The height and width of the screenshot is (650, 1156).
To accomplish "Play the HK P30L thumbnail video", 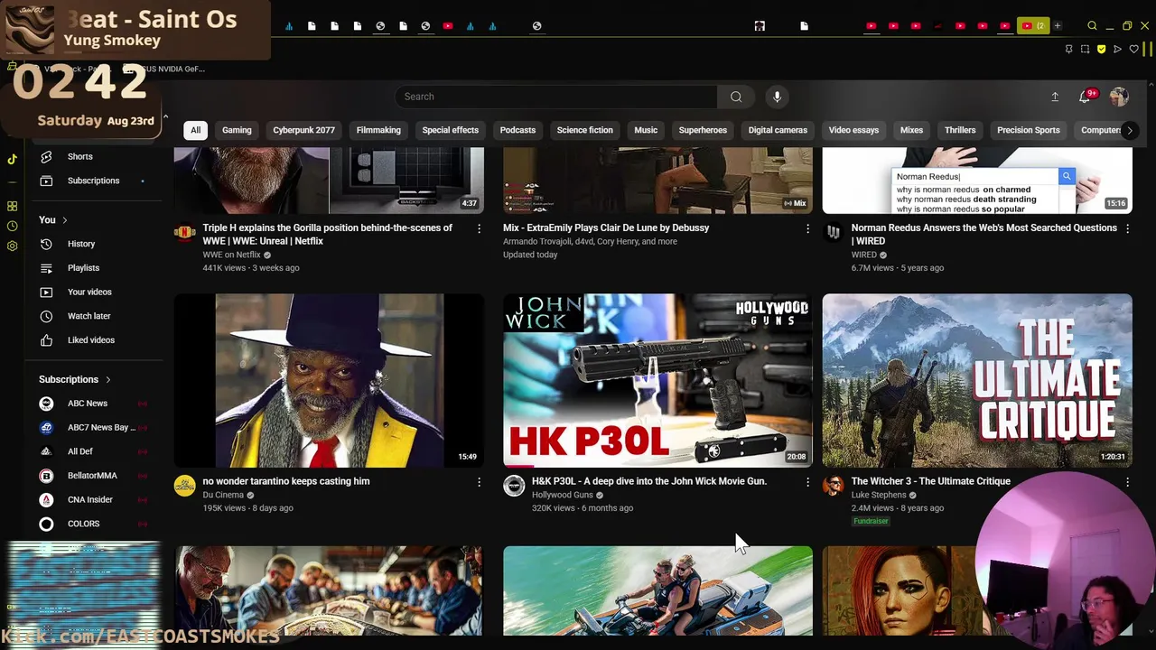I will pyautogui.click(x=657, y=380).
